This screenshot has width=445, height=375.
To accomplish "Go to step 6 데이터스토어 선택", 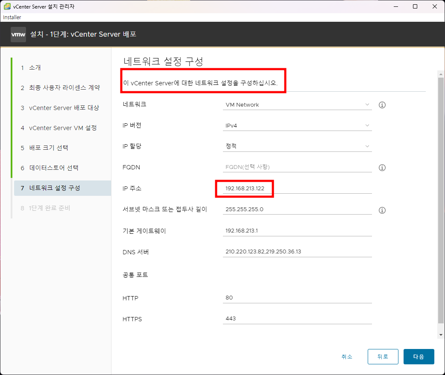I will (50, 168).
